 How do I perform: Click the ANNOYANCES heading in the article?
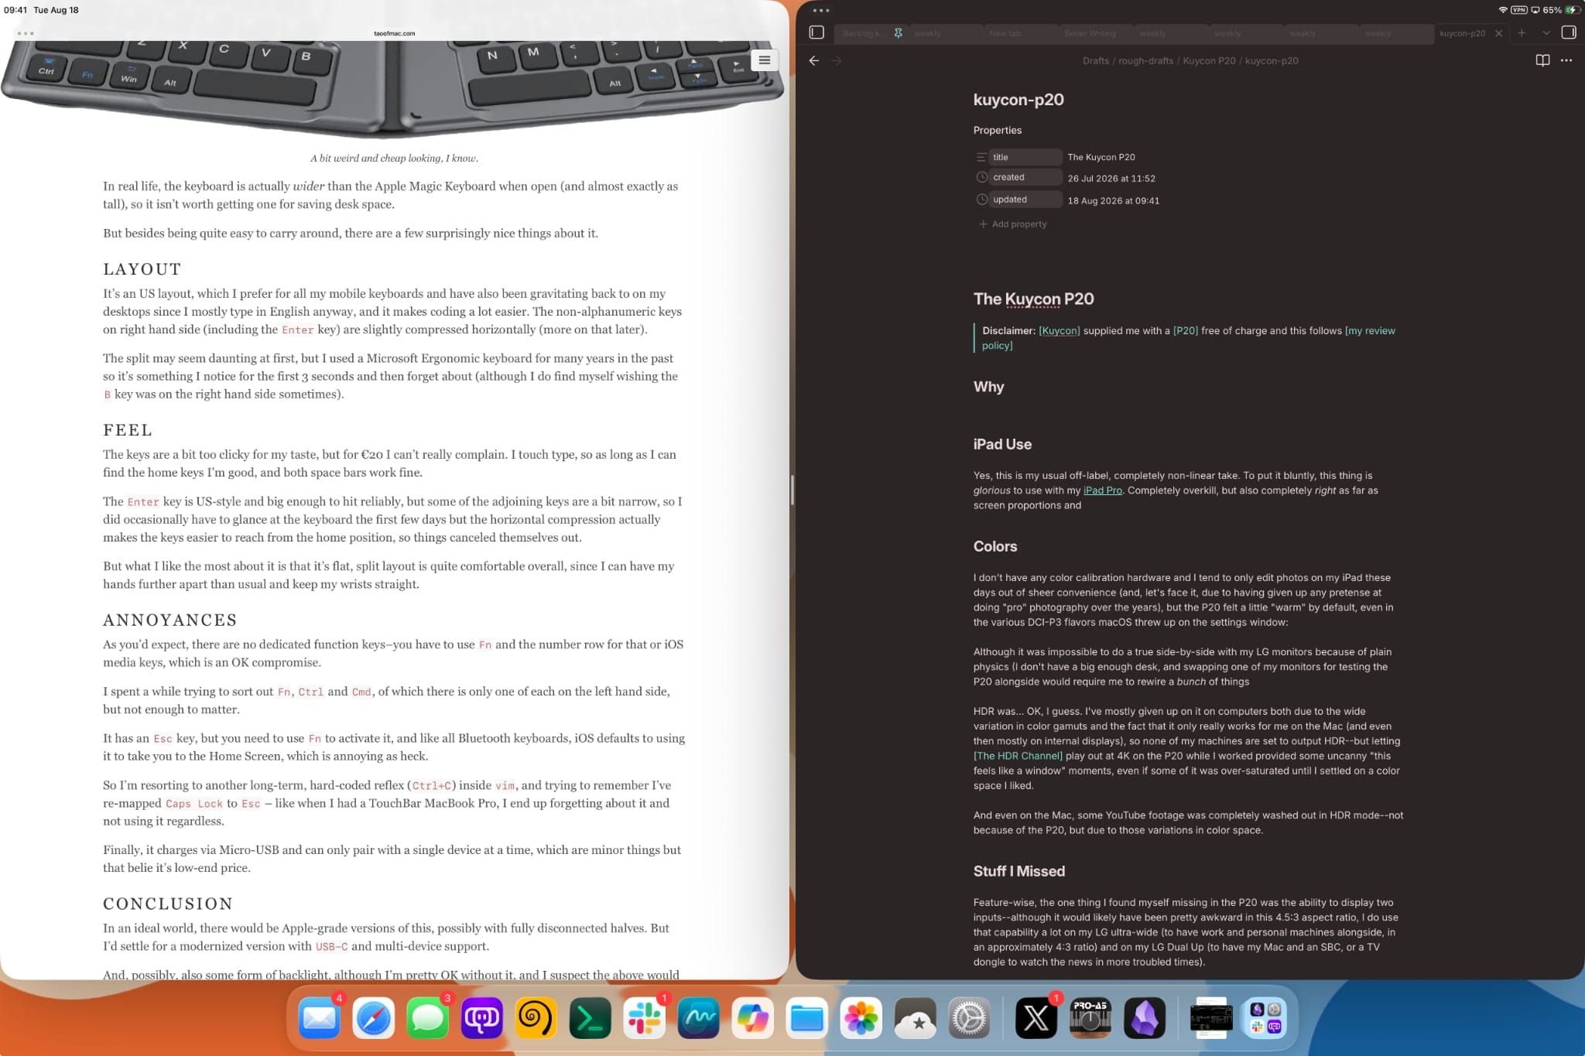click(170, 620)
